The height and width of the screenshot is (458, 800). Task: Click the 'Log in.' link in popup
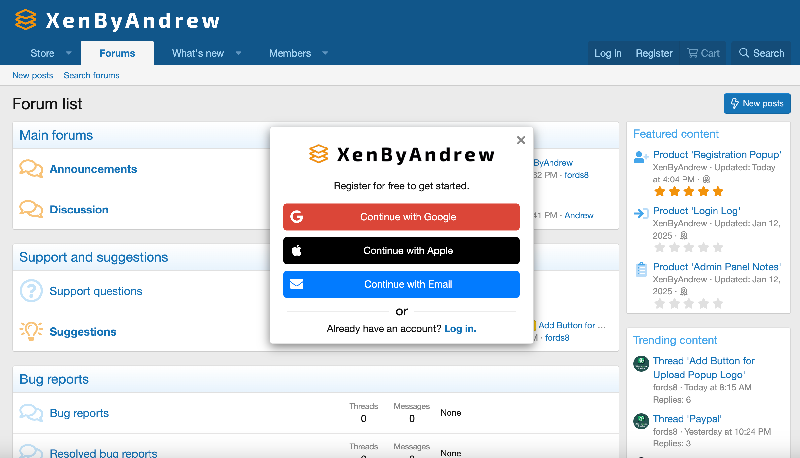(x=460, y=328)
